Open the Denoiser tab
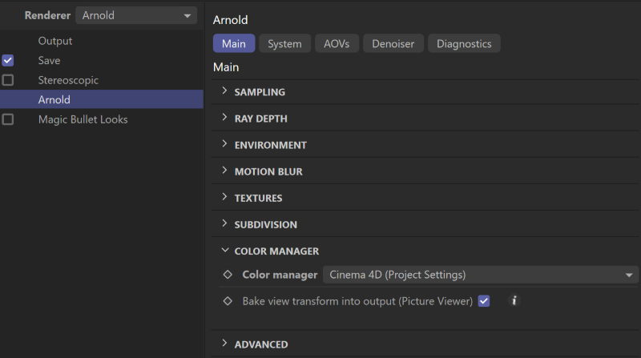The width and height of the screenshot is (641, 358). click(x=393, y=44)
